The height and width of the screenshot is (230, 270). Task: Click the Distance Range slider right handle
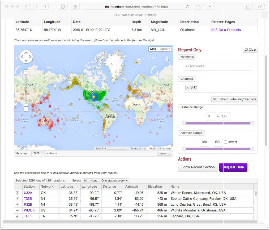252,123
